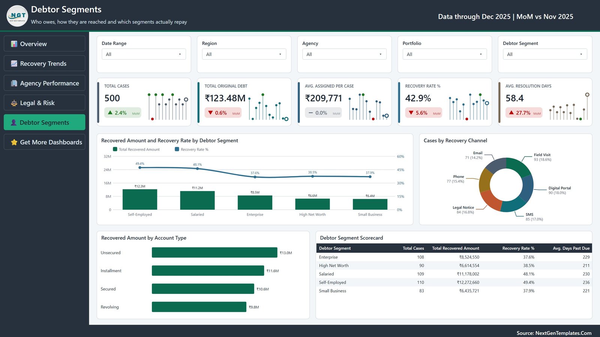
Task: Click the dash indicator on Avg. Assigned Per Case
Action: coord(310,113)
